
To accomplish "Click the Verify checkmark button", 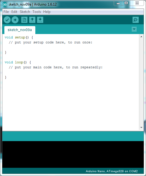I will (x=7, y=20).
